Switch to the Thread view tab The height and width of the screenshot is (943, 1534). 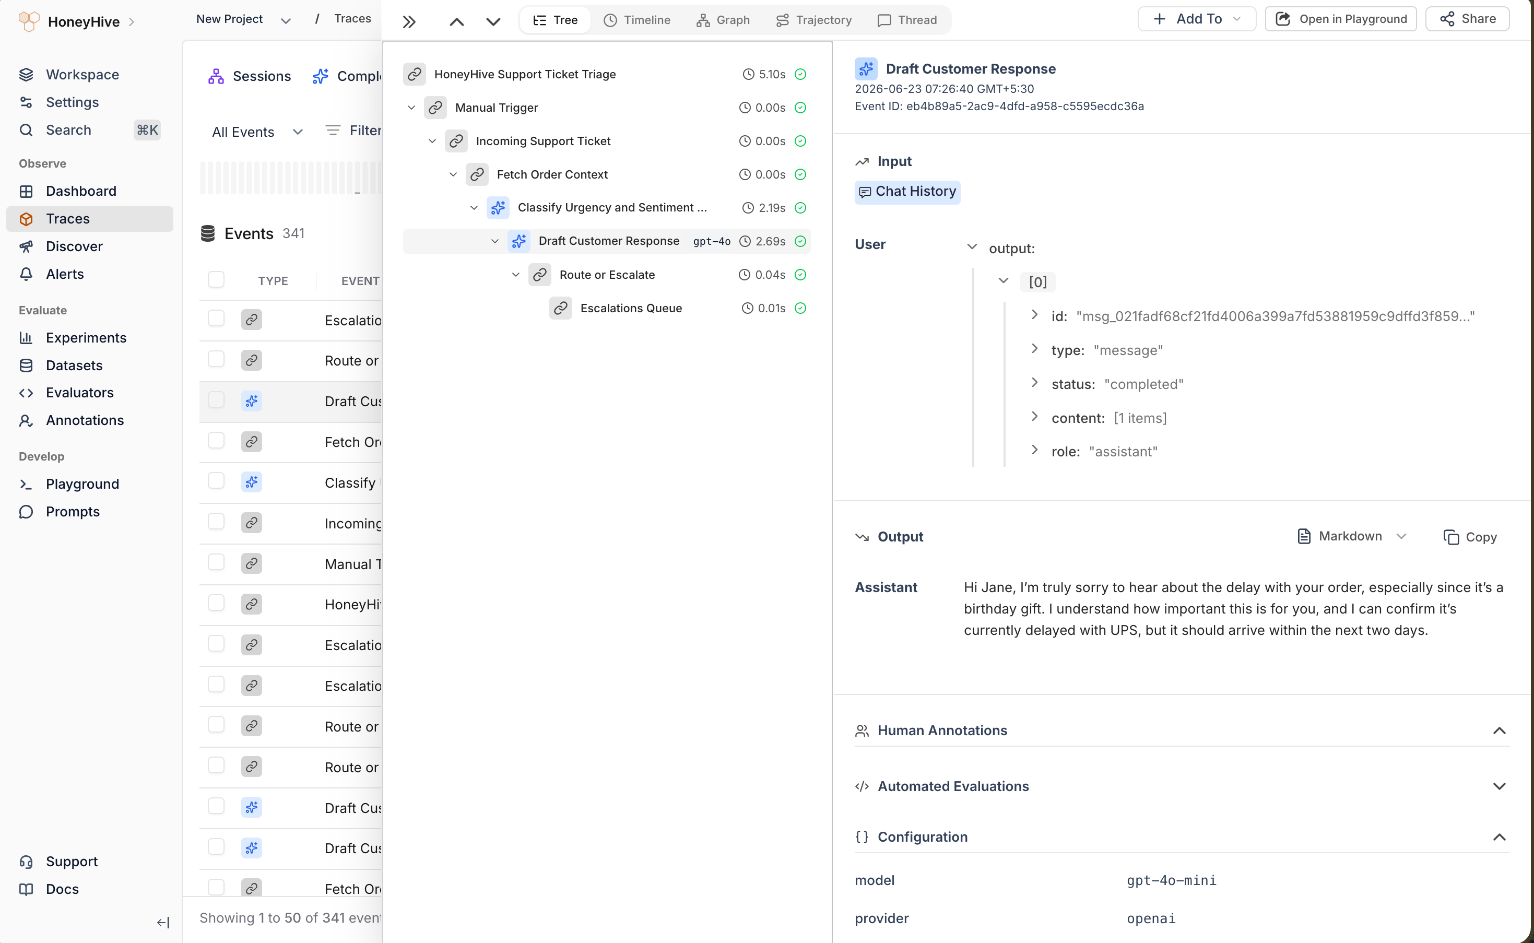click(907, 20)
